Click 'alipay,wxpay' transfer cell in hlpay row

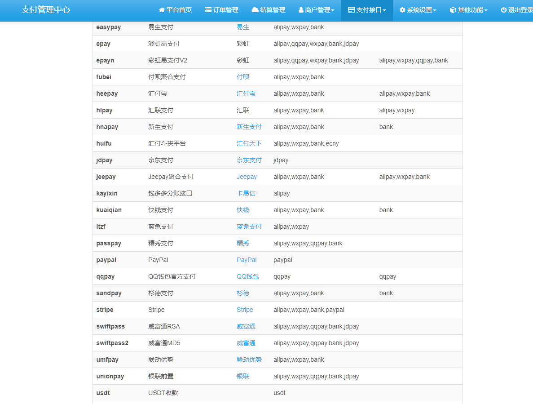397,110
